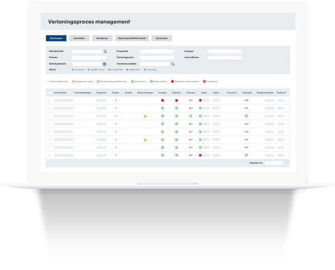This screenshot has width=335, height=270.
Task: Click the second yellow warning triangle in Waarschuwingen
Action: coord(145,139)
